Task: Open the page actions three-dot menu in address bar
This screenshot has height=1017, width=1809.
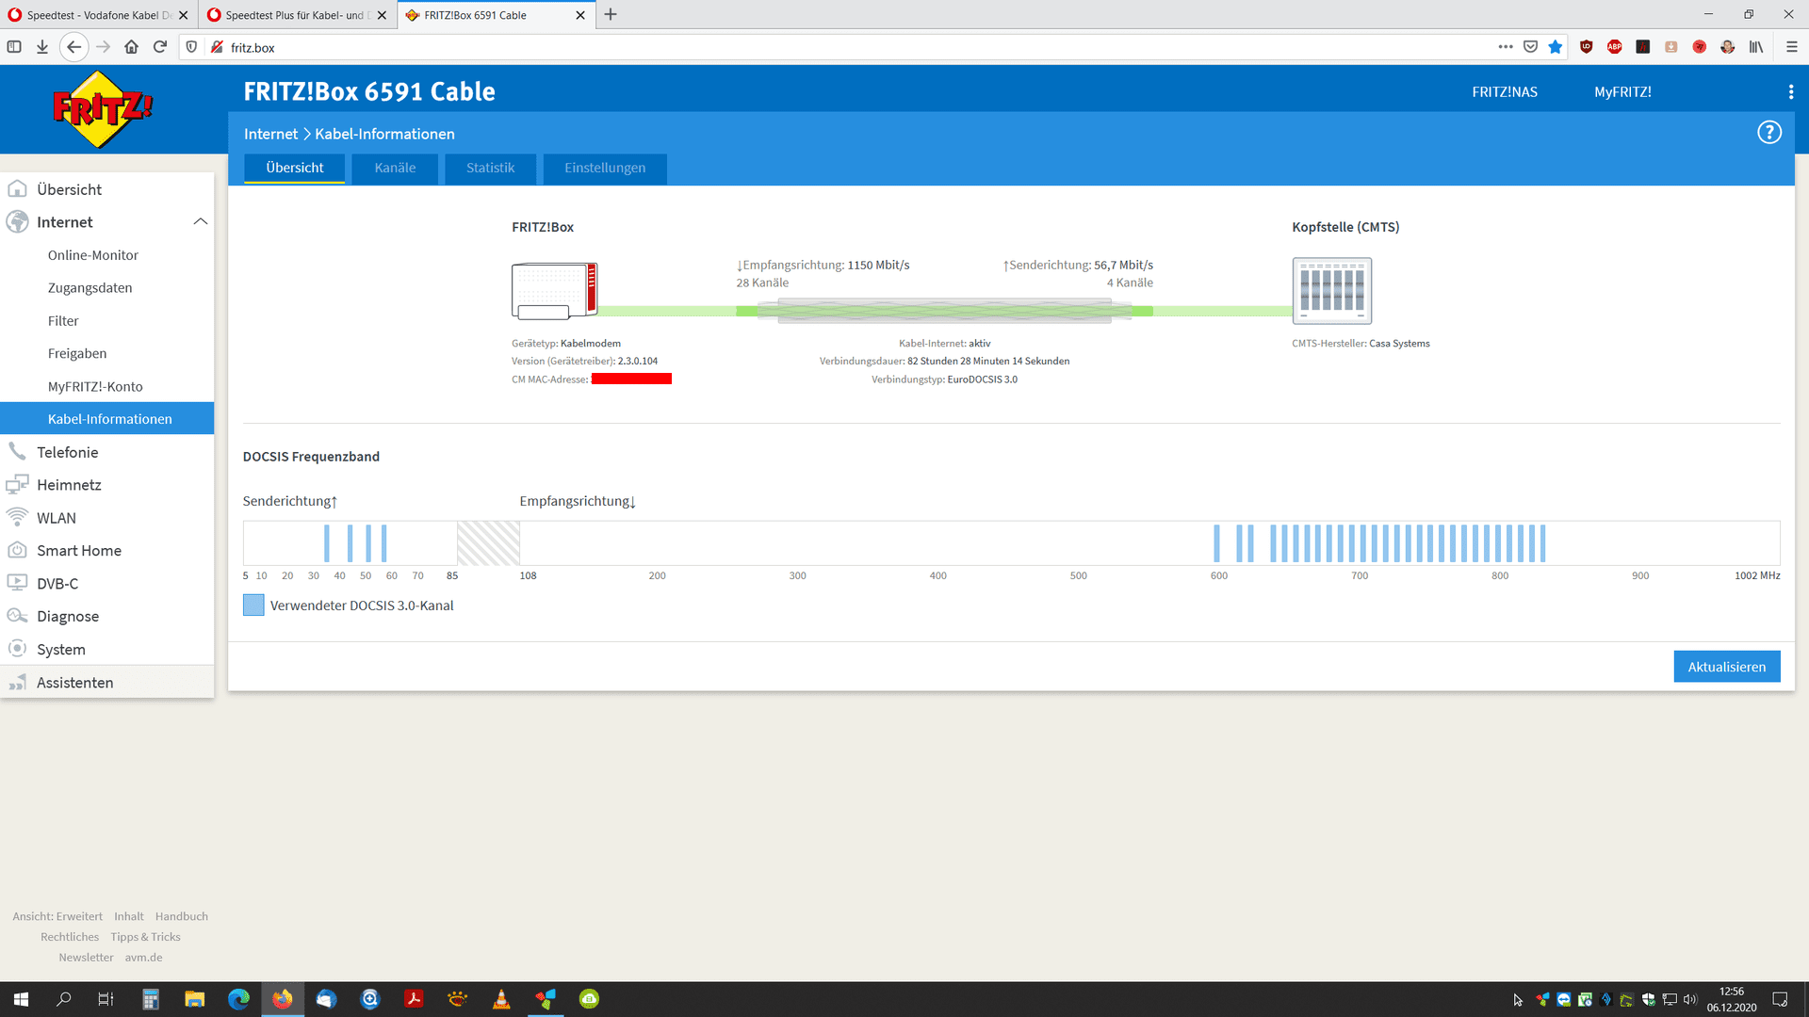Action: 1506,47
